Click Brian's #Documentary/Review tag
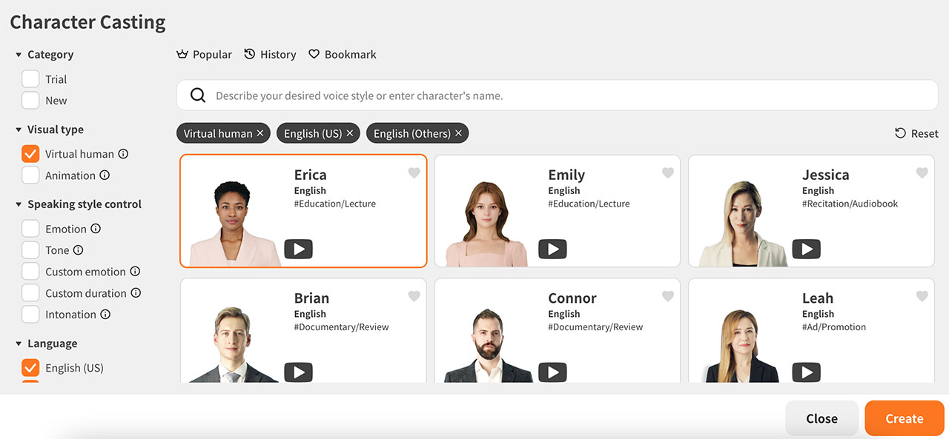This screenshot has height=439, width=949. click(x=341, y=326)
